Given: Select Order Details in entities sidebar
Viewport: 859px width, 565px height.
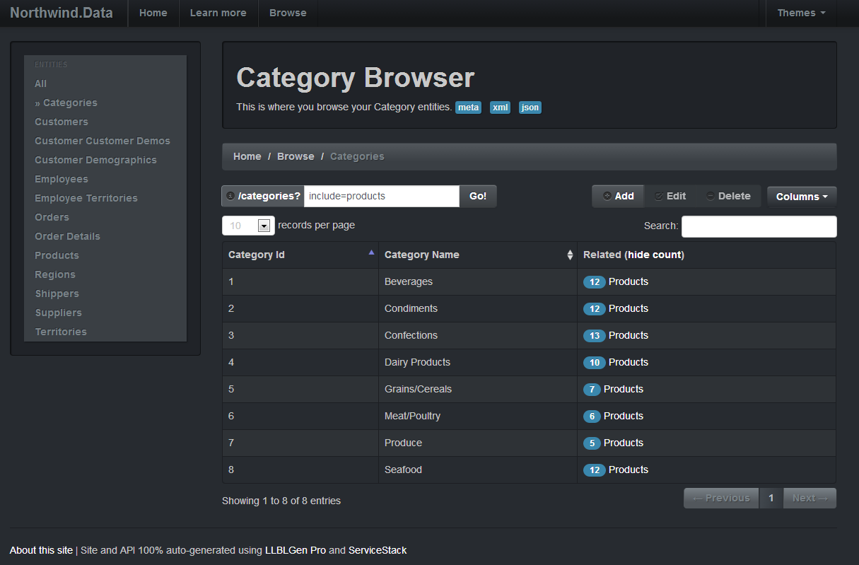Looking at the screenshot, I should click(x=67, y=236).
